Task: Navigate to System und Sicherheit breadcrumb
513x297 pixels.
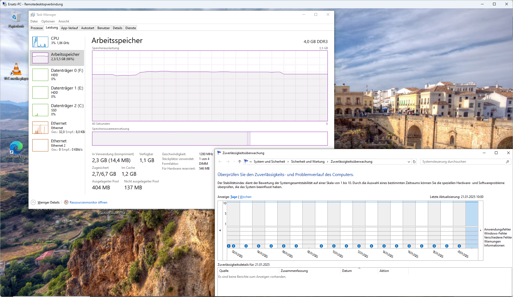Action: (269, 162)
